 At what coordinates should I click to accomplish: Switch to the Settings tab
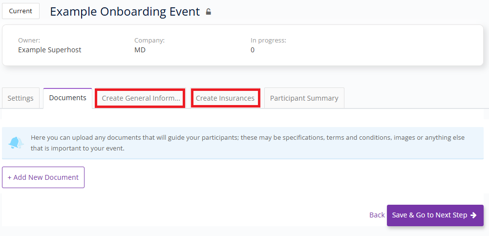[x=21, y=98]
